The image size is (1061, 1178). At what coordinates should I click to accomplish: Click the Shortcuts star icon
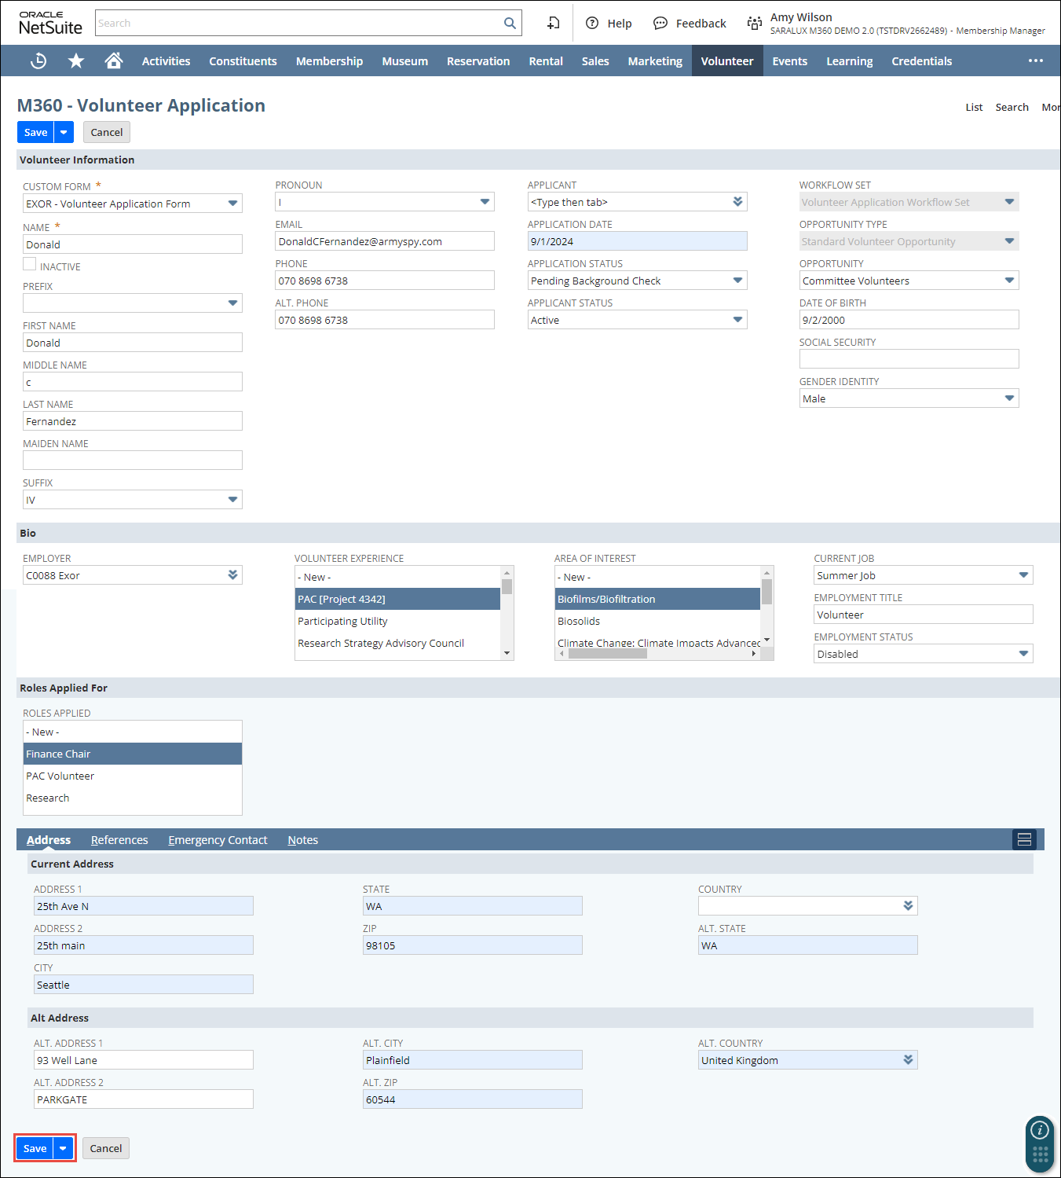pos(76,61)
